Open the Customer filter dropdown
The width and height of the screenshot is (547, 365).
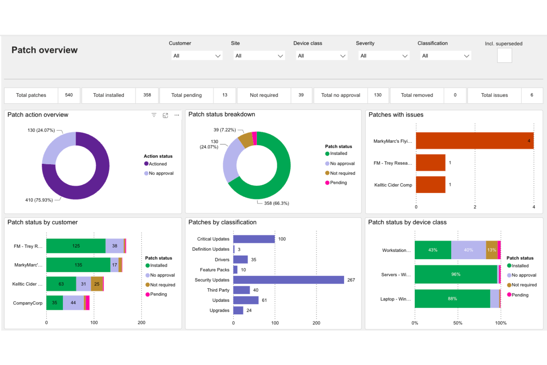[x=197, y=55]
